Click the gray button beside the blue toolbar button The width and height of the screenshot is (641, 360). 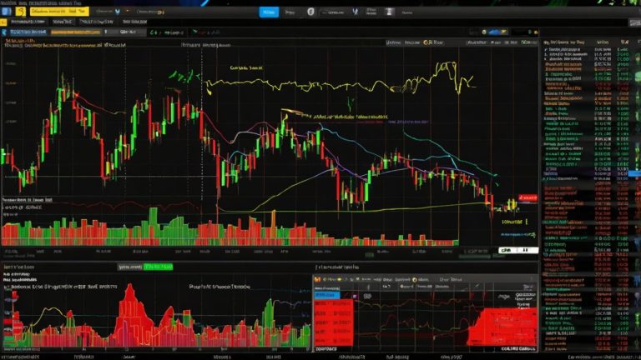(x=290, y=13)
